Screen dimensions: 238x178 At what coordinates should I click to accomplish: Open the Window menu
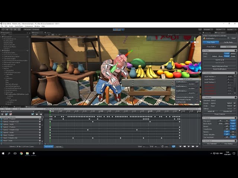(x=37, y=26)
